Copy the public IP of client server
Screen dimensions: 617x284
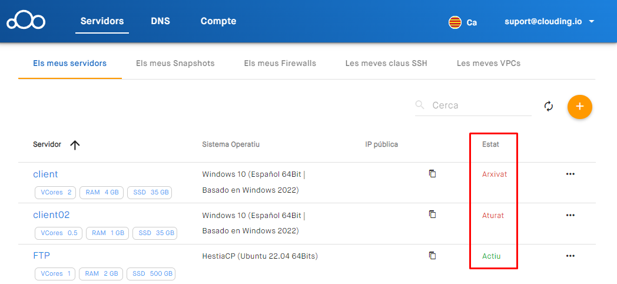click(x=432, y=174)
